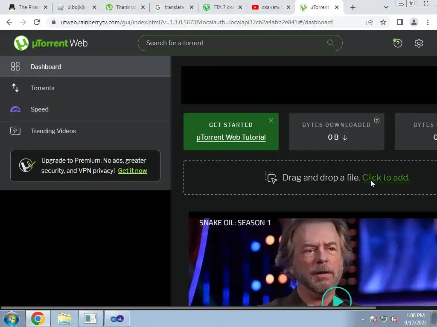
Task: Click the drag and drop file icon
Action: (271, 178)
